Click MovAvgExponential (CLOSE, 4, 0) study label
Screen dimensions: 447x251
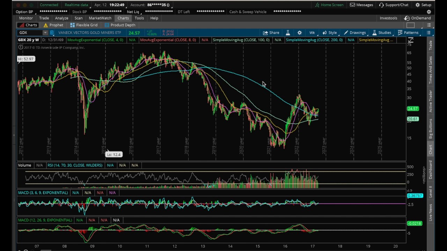(x=95, y=40)
